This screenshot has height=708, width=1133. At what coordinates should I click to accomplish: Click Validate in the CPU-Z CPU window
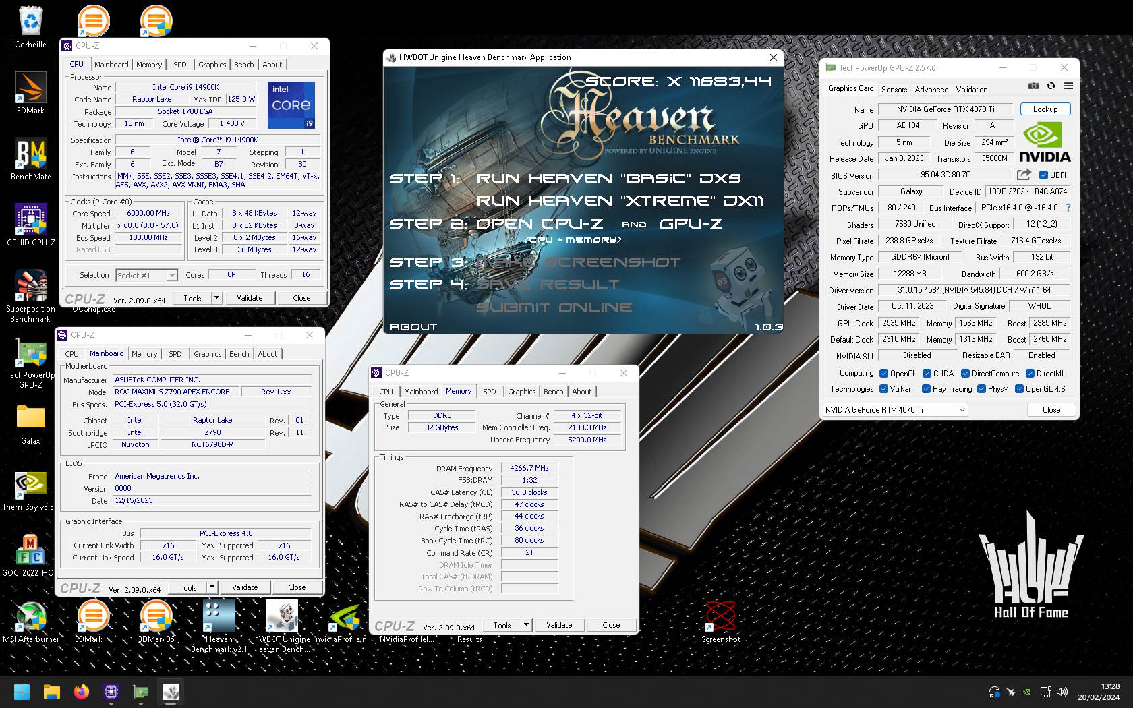[250, 298]
